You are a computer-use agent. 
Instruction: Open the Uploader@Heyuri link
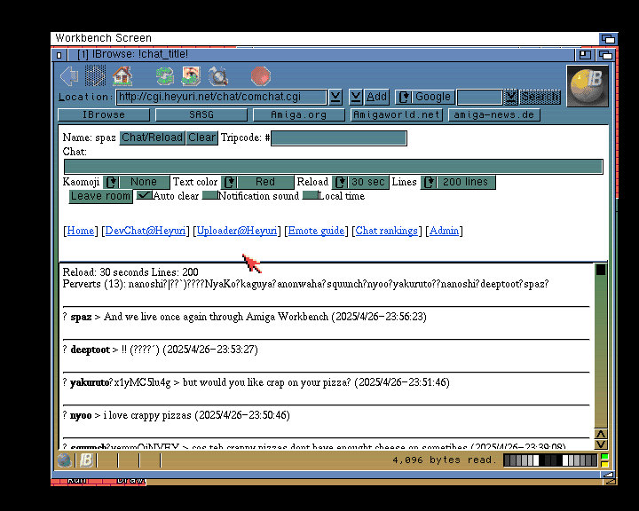point(237,231)
